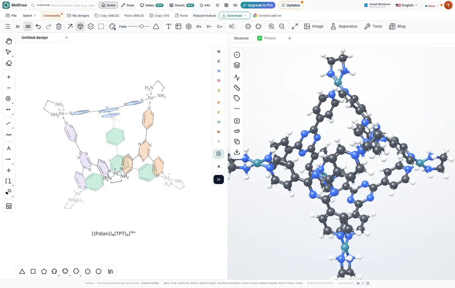Open the Home tab
Screen dimensions: 455x288
[x=108, y=5]
